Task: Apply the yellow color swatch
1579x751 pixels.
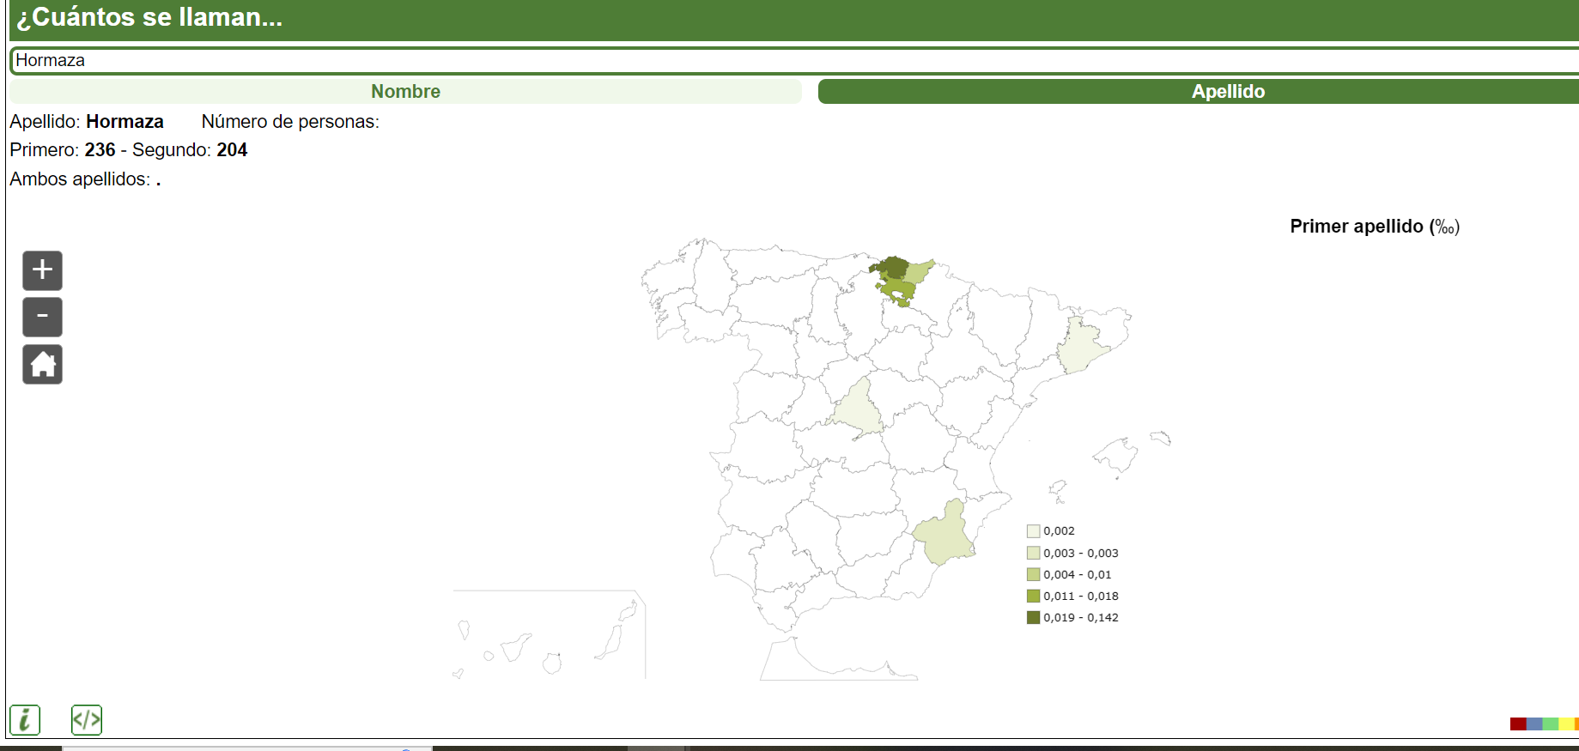Action: (x=1566, y=724)
